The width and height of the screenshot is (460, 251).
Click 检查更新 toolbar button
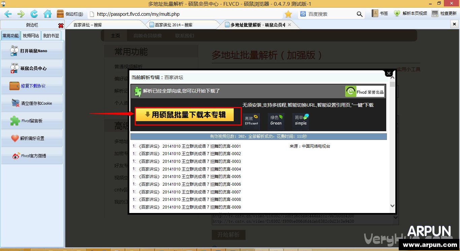click(x=445, y=13)
